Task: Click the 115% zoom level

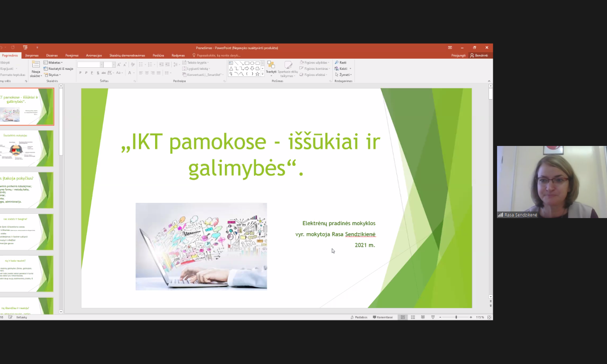Action: click(x=480, y=317)
